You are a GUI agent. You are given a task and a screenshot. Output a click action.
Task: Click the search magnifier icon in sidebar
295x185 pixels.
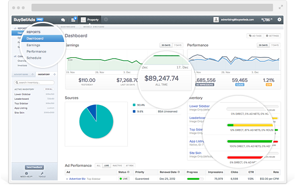[17, 82]
